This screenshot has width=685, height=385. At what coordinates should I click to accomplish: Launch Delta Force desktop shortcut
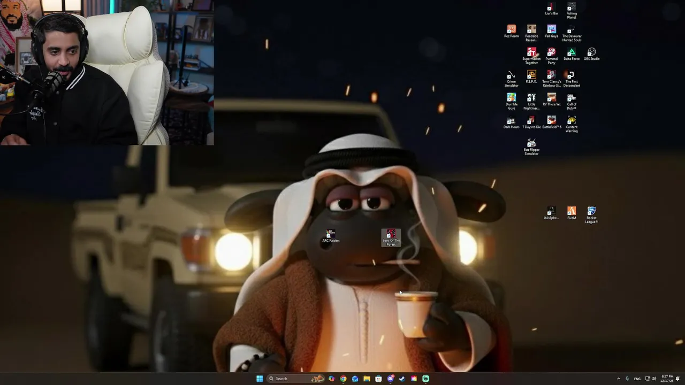[572, 54]
